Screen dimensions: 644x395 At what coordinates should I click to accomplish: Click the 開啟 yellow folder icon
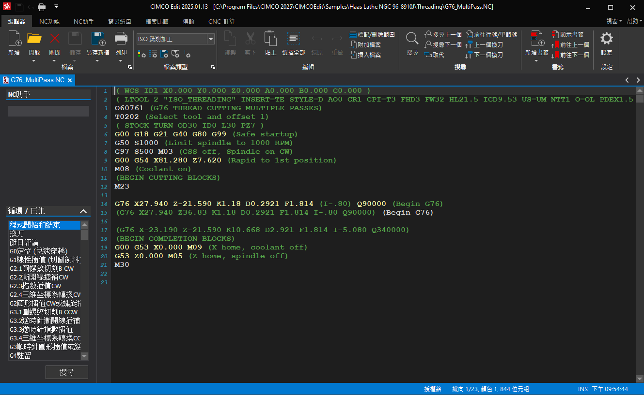34,39
